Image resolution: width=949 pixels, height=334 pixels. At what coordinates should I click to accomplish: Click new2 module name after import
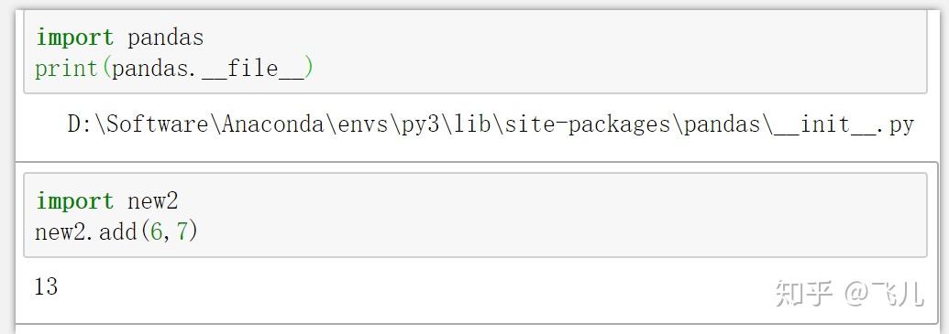point(152,201)
